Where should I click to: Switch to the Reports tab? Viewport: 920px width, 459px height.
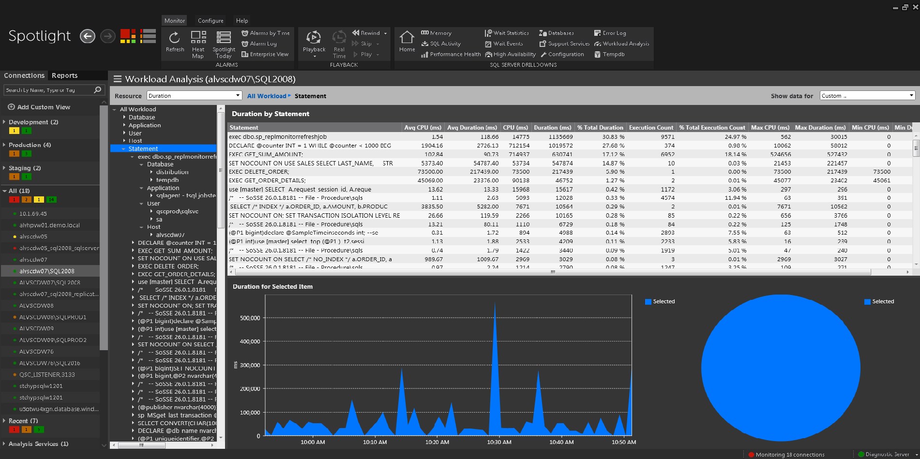(x=64, y=75)
